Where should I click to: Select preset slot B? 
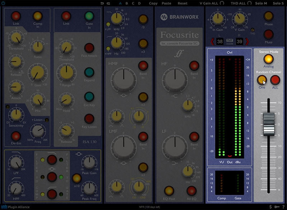(126, 3)
